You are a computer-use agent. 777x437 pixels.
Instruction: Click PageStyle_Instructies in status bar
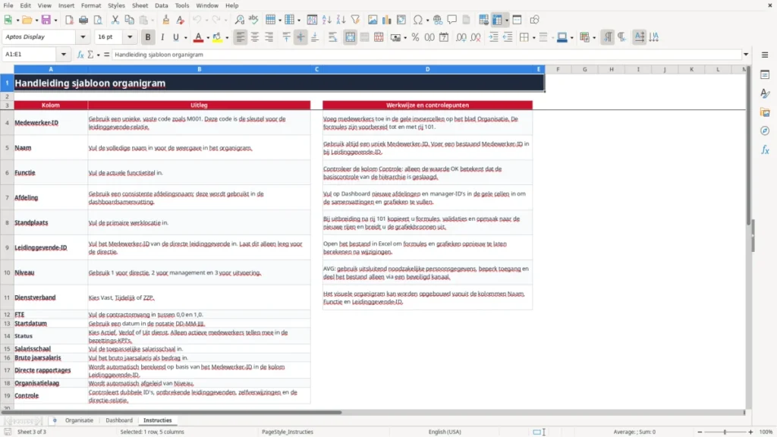[x=288, y=432]
